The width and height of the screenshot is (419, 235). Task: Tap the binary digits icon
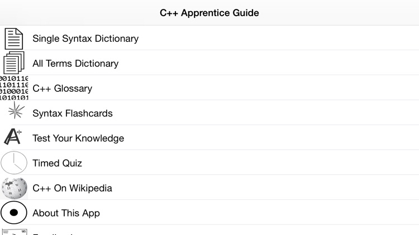click(x=14, y=88)
